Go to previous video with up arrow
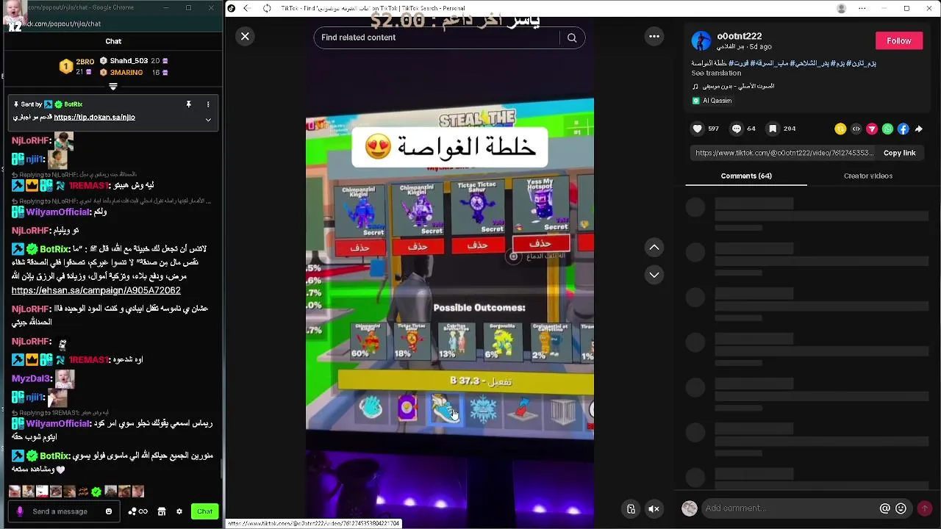Screen dimensions: 941x529 pos(654,248)
